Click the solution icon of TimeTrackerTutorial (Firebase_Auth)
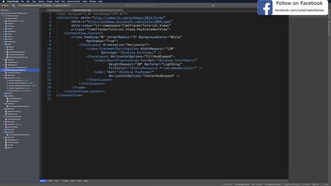This screenshot has height=186, width=331. click(3, 13)
